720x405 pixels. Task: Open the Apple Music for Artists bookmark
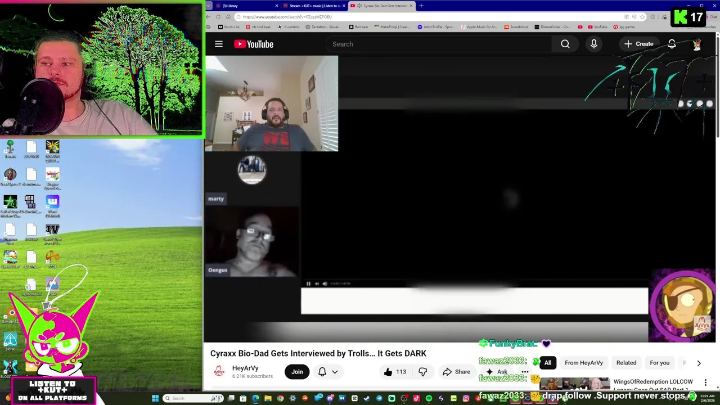(479, 27)
